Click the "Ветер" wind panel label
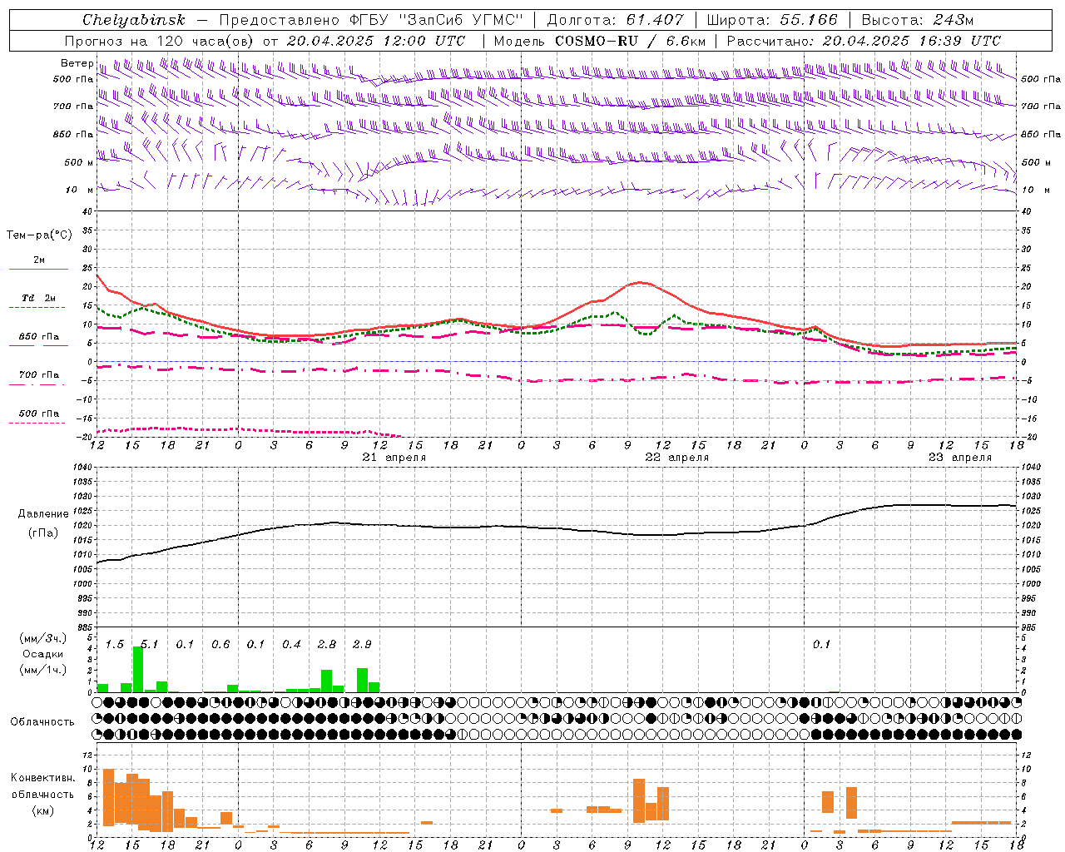 (x=77, y=63)
